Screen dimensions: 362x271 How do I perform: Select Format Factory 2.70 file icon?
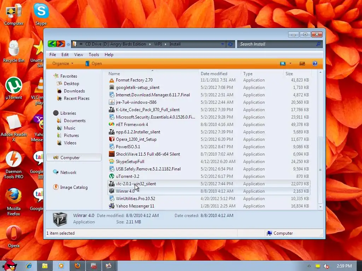[111, 80]
